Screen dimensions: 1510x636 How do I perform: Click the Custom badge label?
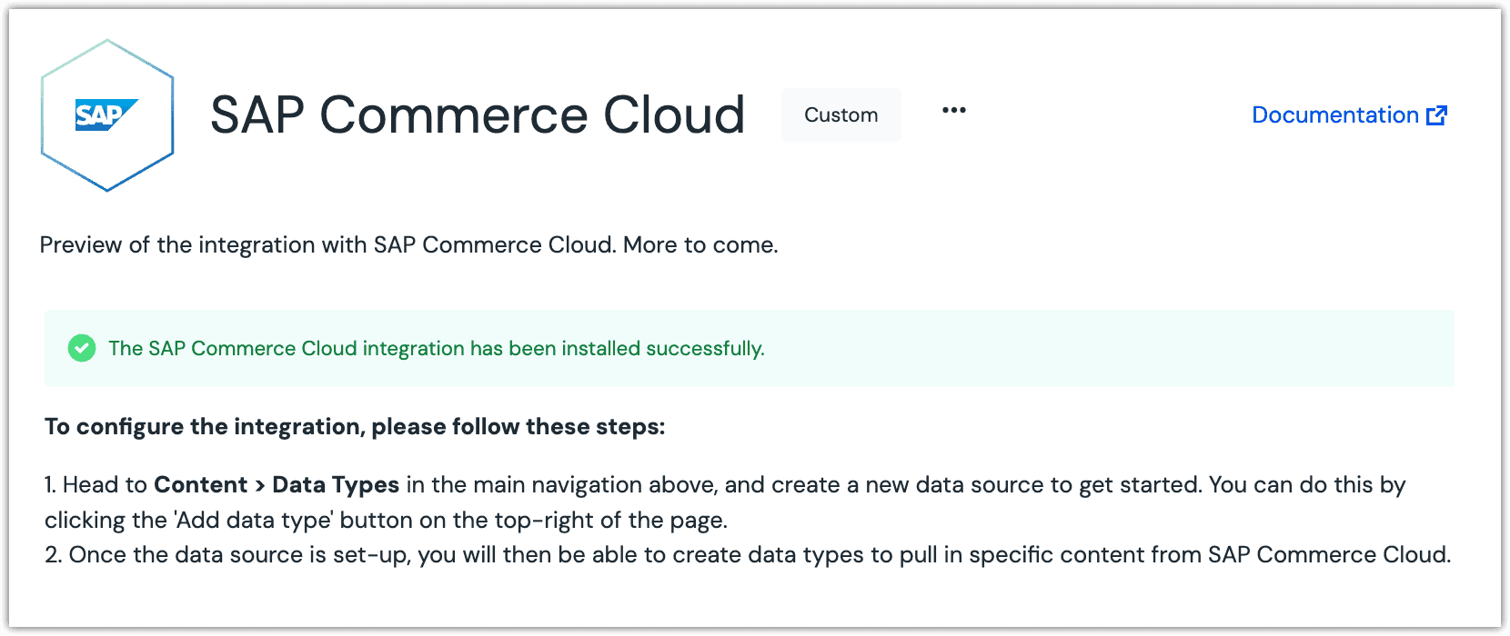pos(841,115)
